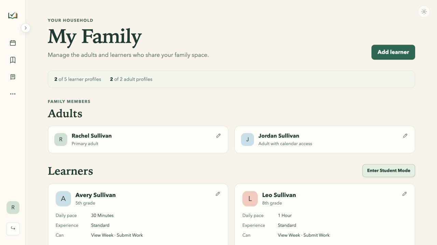437x245 pixels.
Task: Open the more options ellipsis in sidebar
Action: point(13,94)
